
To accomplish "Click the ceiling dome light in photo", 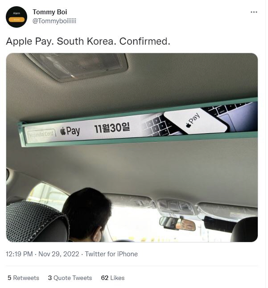I will click(x=77, y=67).
